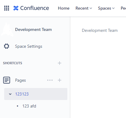
Task: Click the Development Team space avatar
Action: click(x=7, y=29)
